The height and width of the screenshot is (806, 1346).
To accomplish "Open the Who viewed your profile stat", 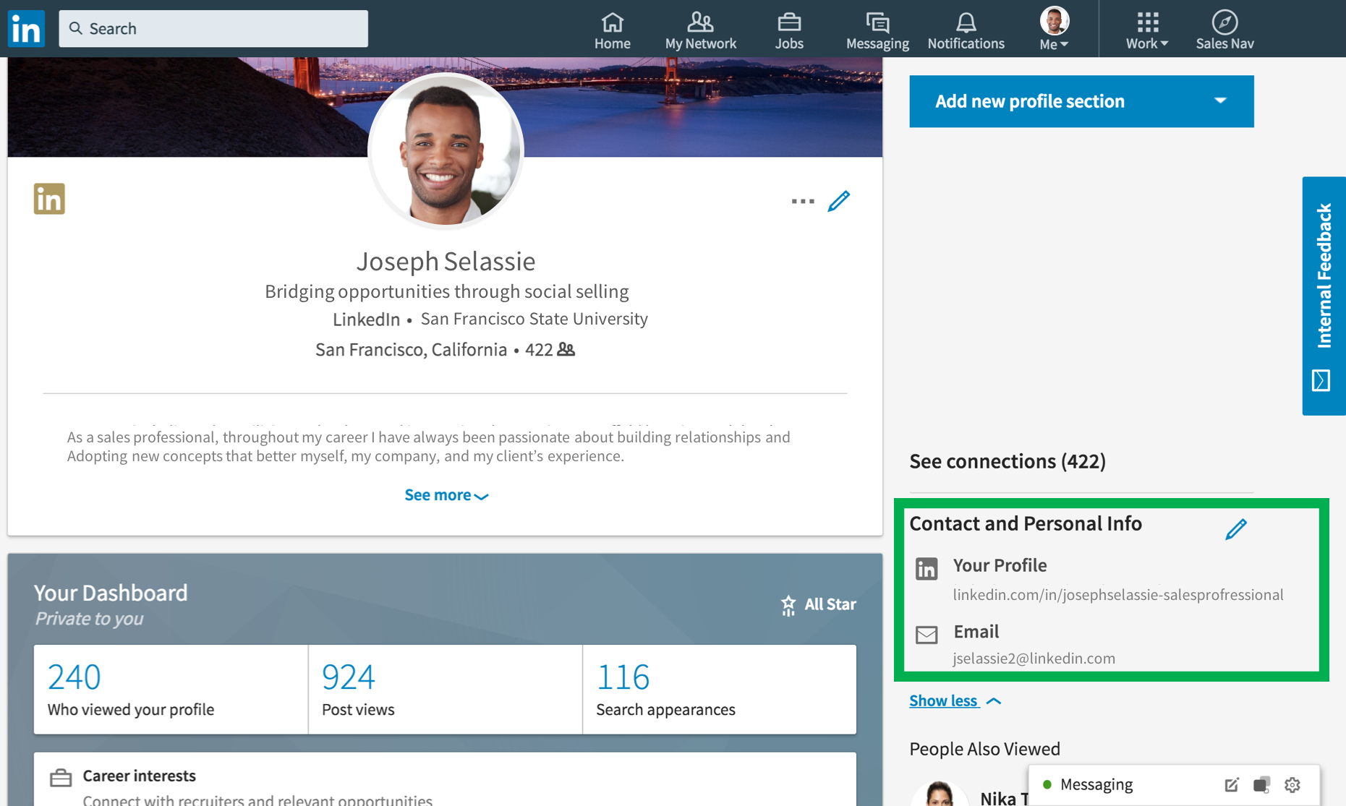I will point(171,690).
